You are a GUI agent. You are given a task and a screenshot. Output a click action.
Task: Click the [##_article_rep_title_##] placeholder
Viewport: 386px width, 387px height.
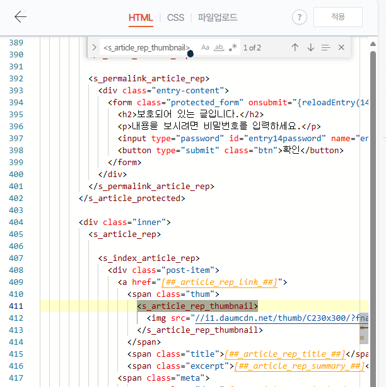pyautogui.click(x=284, y=354)
